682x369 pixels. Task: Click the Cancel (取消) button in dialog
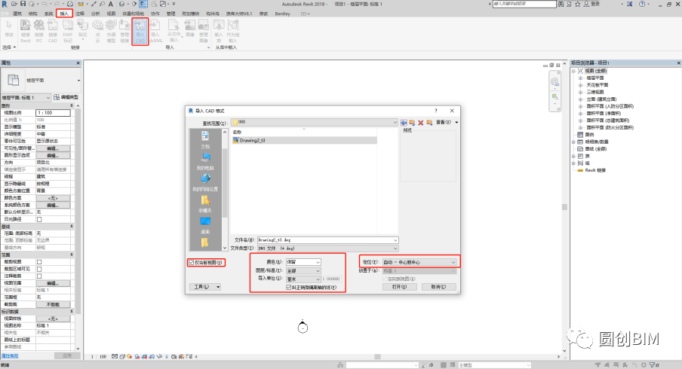(438, 287)
